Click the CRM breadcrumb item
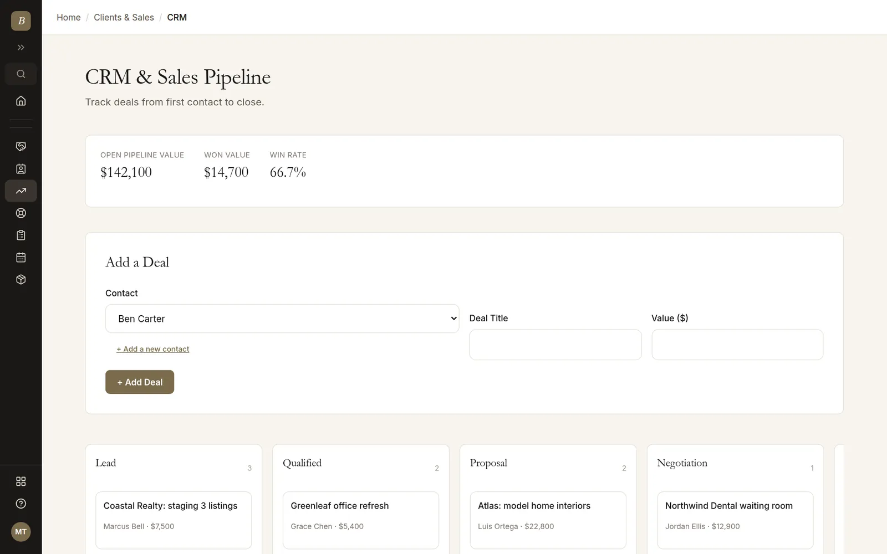 click(x=177, y=17)
